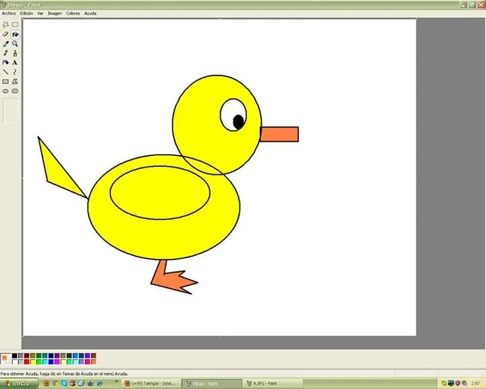The image size is (486, 389).
Task: Select the Free-Form Select tool
Action: [5, 24]
